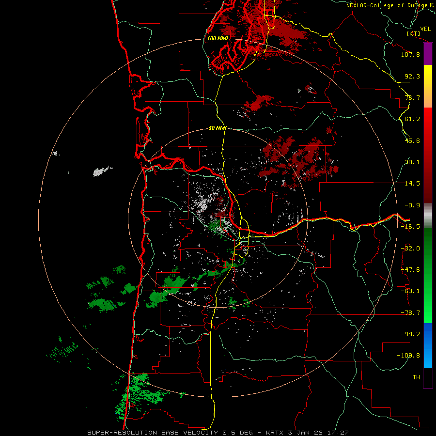The height and width of the screenshot is (436, 436).
Task: Click the -32.0 legend value
Action: tap(410, 249)
